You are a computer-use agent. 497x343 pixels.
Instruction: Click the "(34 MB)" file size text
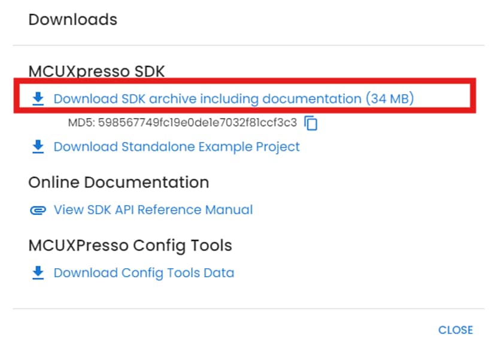pos(389,99)
